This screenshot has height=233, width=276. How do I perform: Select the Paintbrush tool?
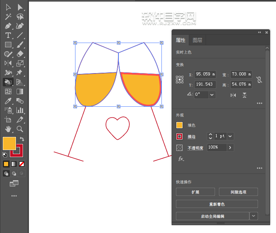[x=20, y=45]
